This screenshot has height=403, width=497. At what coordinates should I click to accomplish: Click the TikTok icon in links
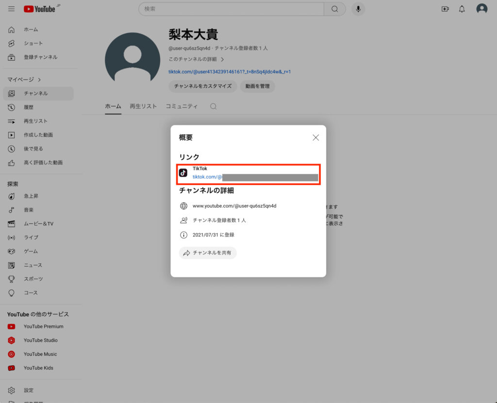pyautogui.click(x=183, y=173)
